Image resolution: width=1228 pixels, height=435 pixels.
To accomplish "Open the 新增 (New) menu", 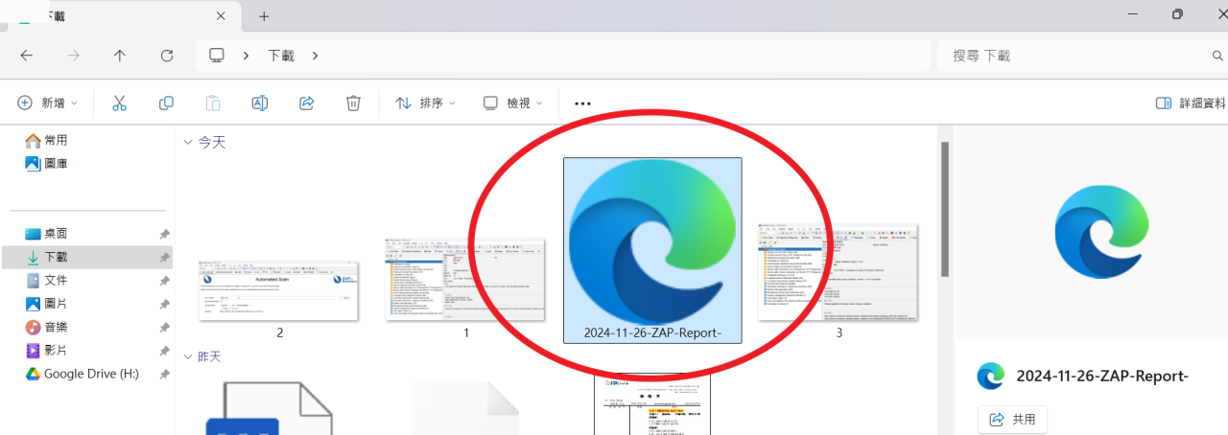I will pos(47,103).
